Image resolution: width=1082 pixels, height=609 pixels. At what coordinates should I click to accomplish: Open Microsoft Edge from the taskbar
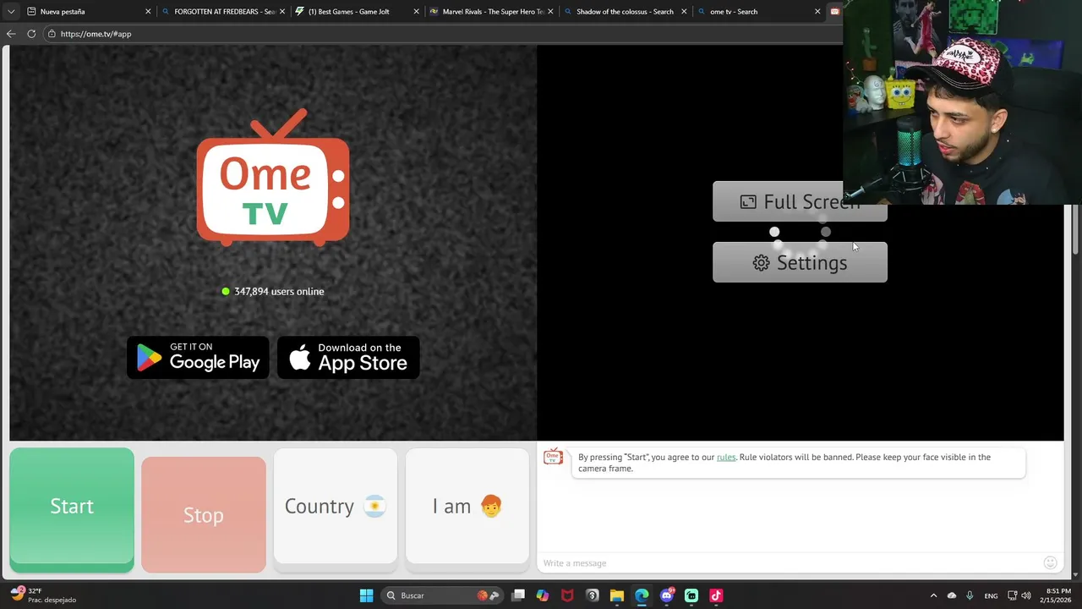point(642,595)
